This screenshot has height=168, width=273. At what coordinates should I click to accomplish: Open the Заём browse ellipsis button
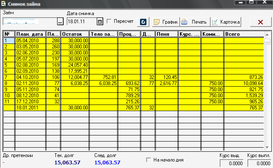pyautogui.click(x=60, y=21)
